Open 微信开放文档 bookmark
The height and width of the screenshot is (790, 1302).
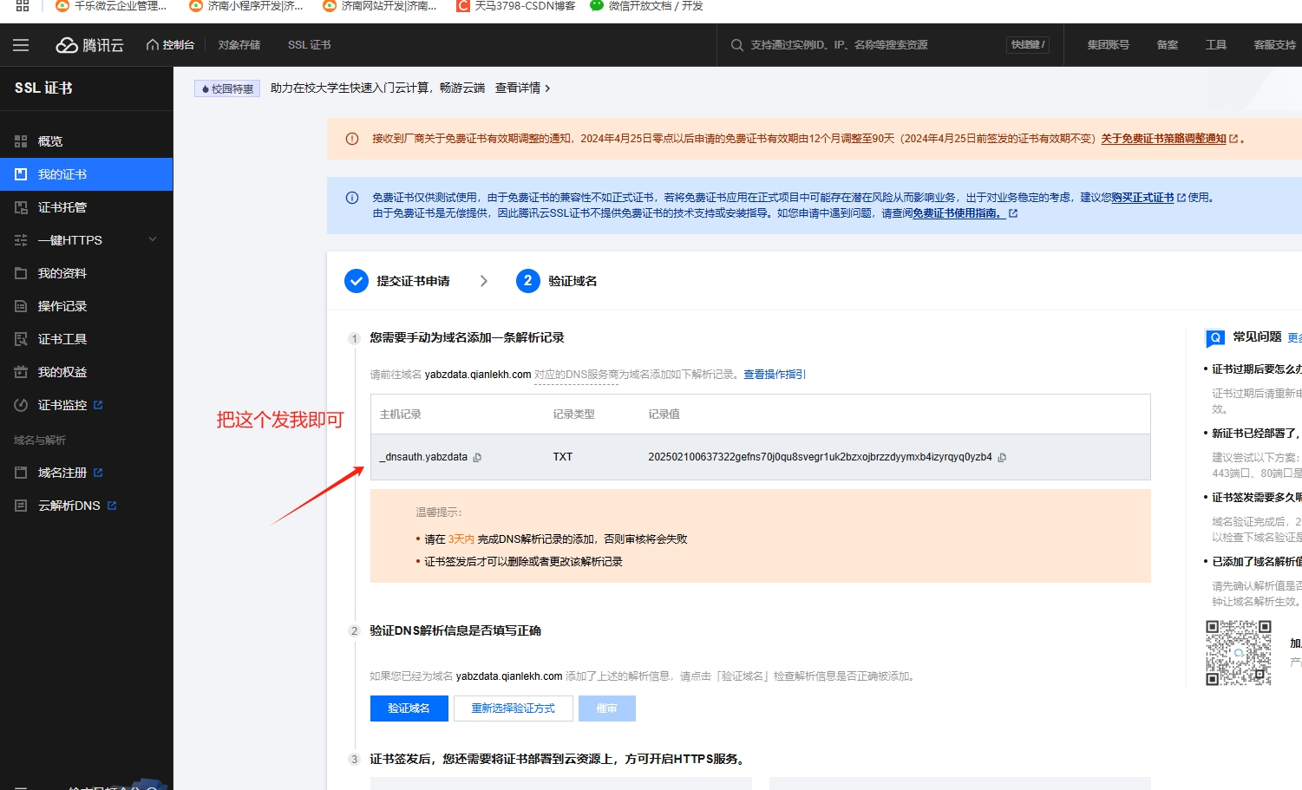pyautogui.click(x=646, y=6)
